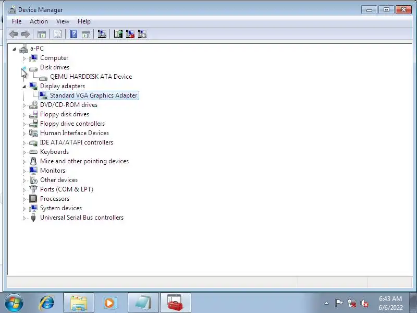Image resolution: width=417 pixels, height=313 pixels.
Task: Expand the Processors category arrow
Action: (24, 199)
